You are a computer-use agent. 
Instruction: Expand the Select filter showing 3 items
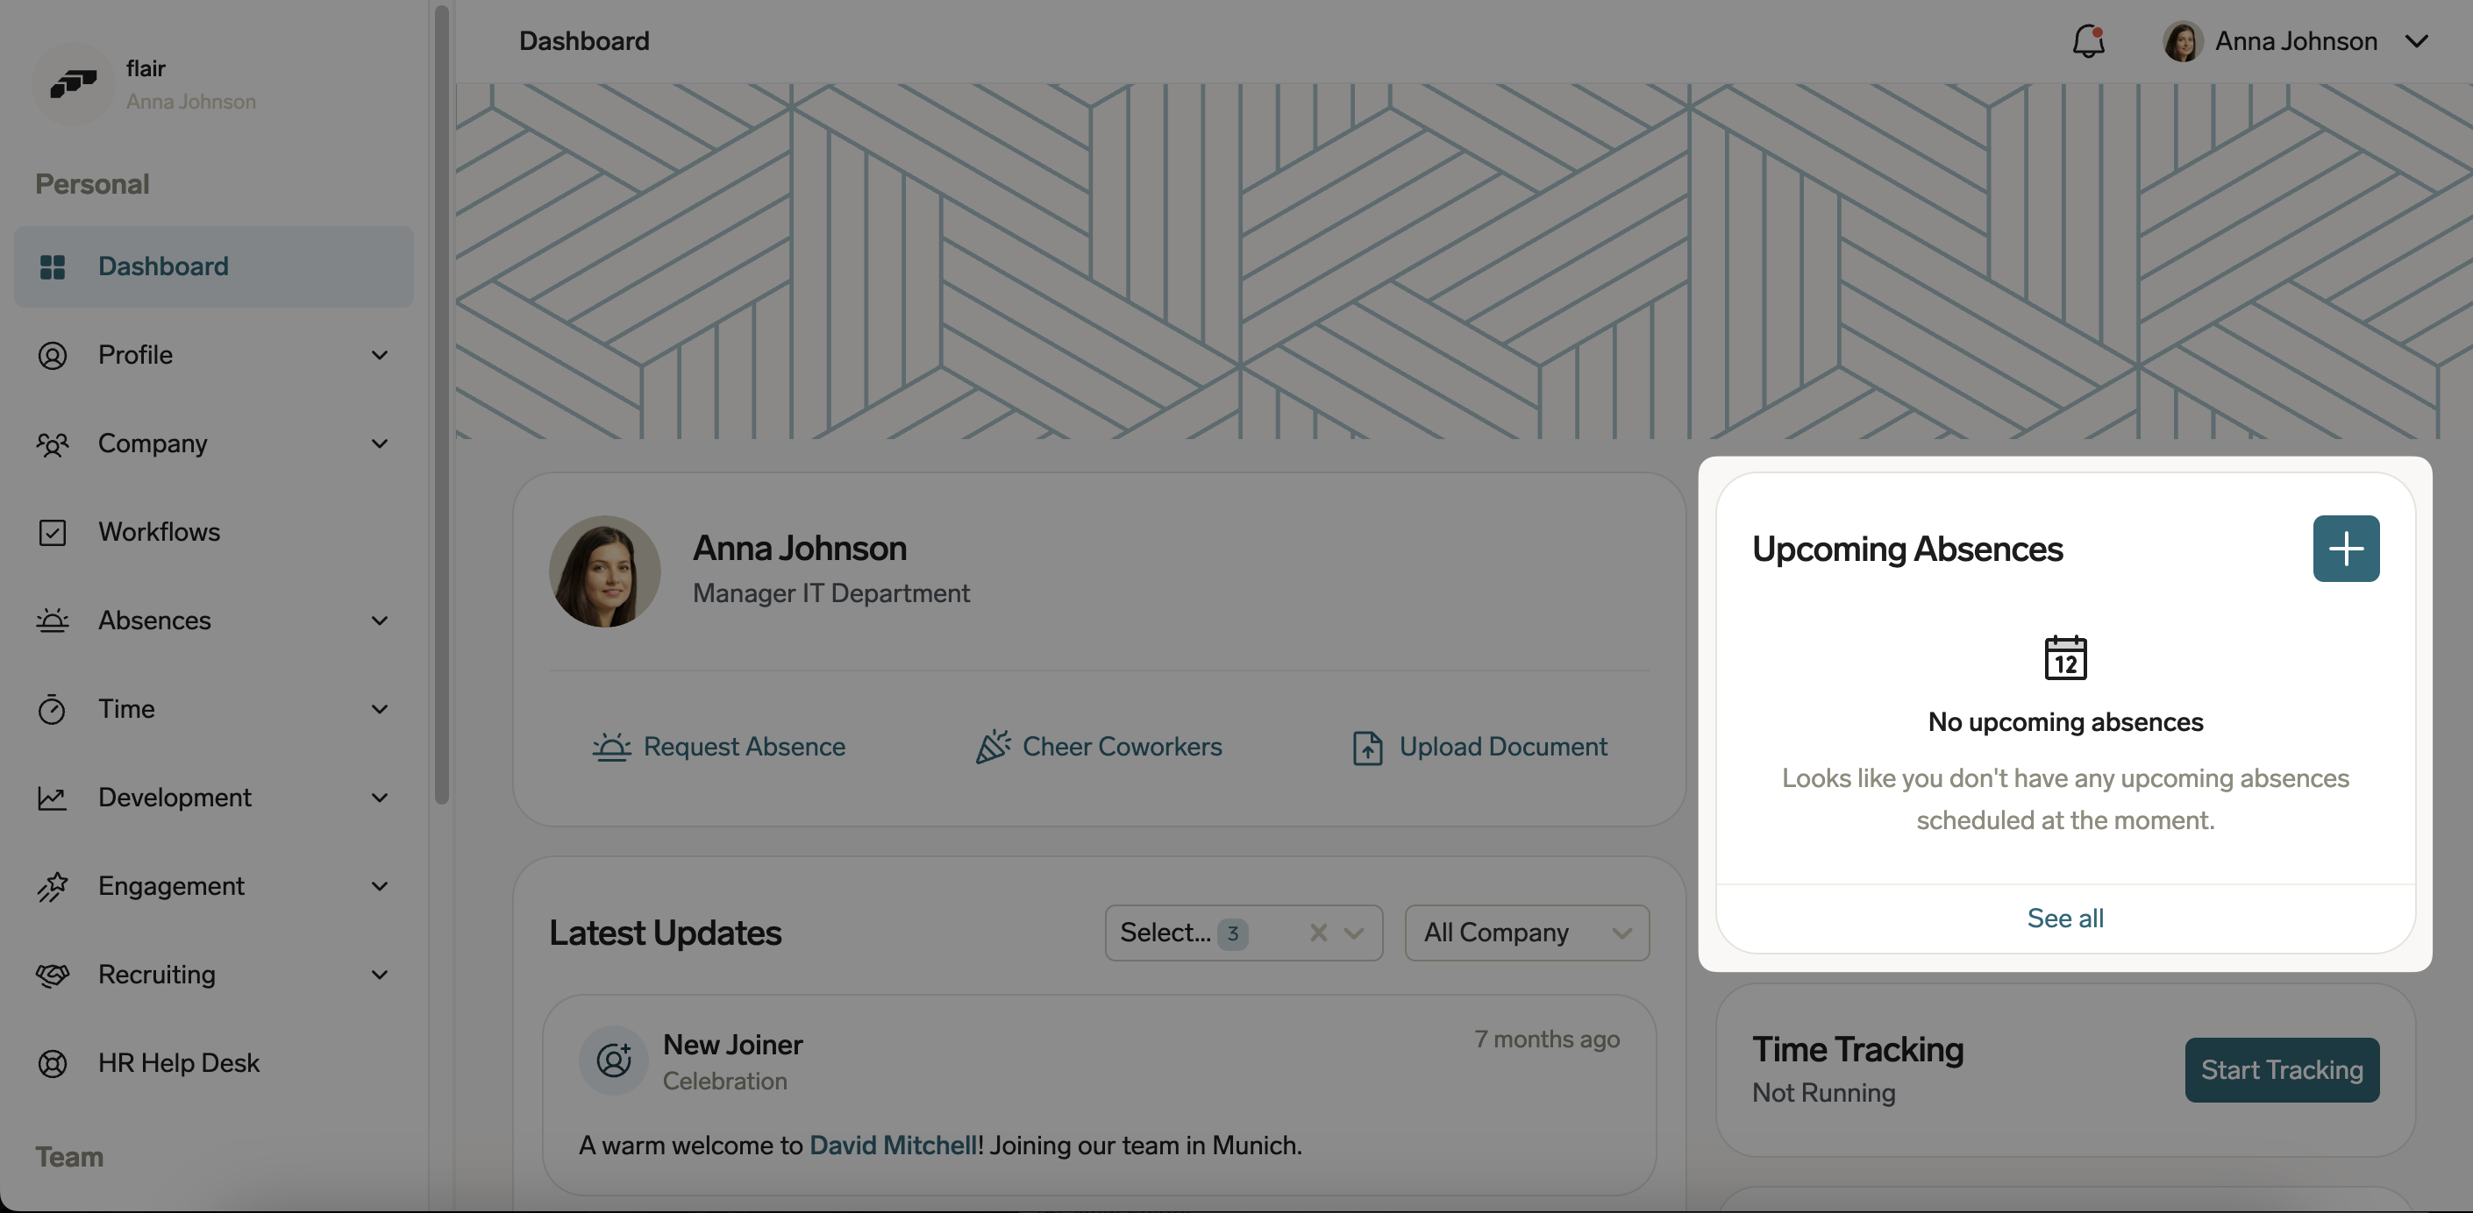point(1356,933)
